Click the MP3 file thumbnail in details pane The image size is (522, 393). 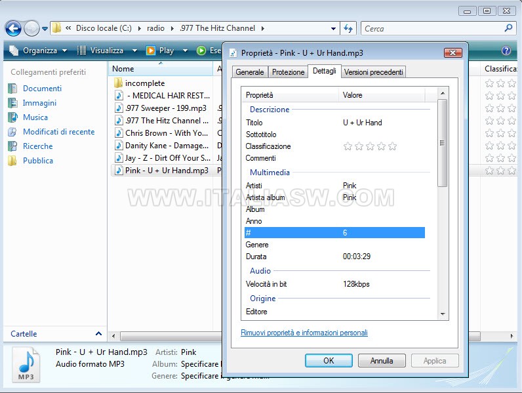(x=26, y=364)
